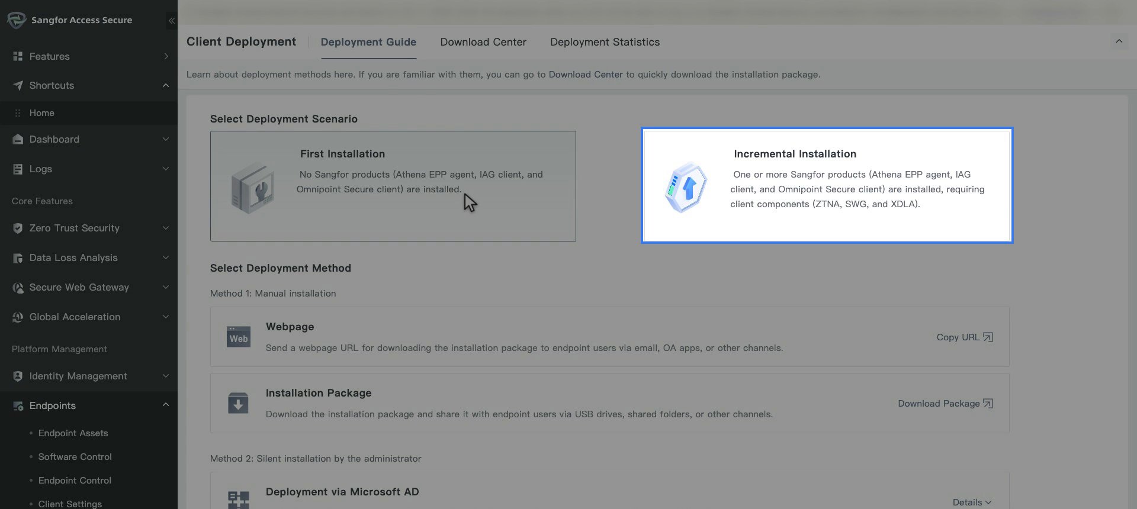The width and height of the screenshot is (1137, 509).
Task: Click the Webpage method icon
Action: (239, 337)
